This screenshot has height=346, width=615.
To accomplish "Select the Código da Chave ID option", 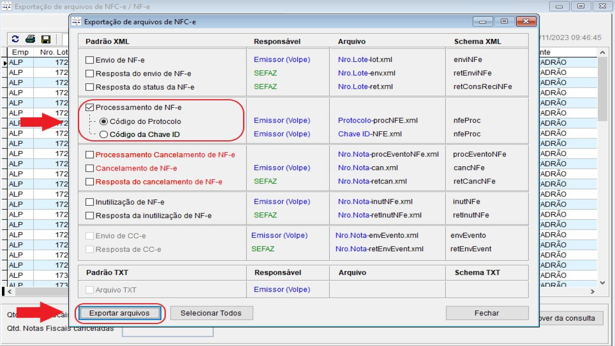I will pos(104,135).
